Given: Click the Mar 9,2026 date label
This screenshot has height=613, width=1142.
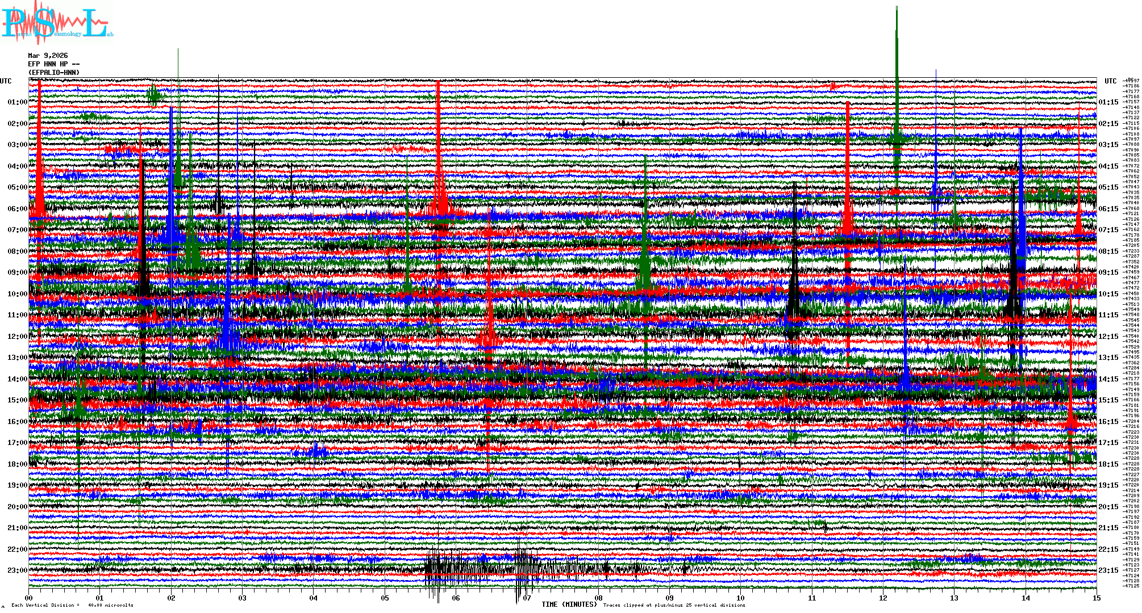Looking at the screenshot, I should [48, 56].
